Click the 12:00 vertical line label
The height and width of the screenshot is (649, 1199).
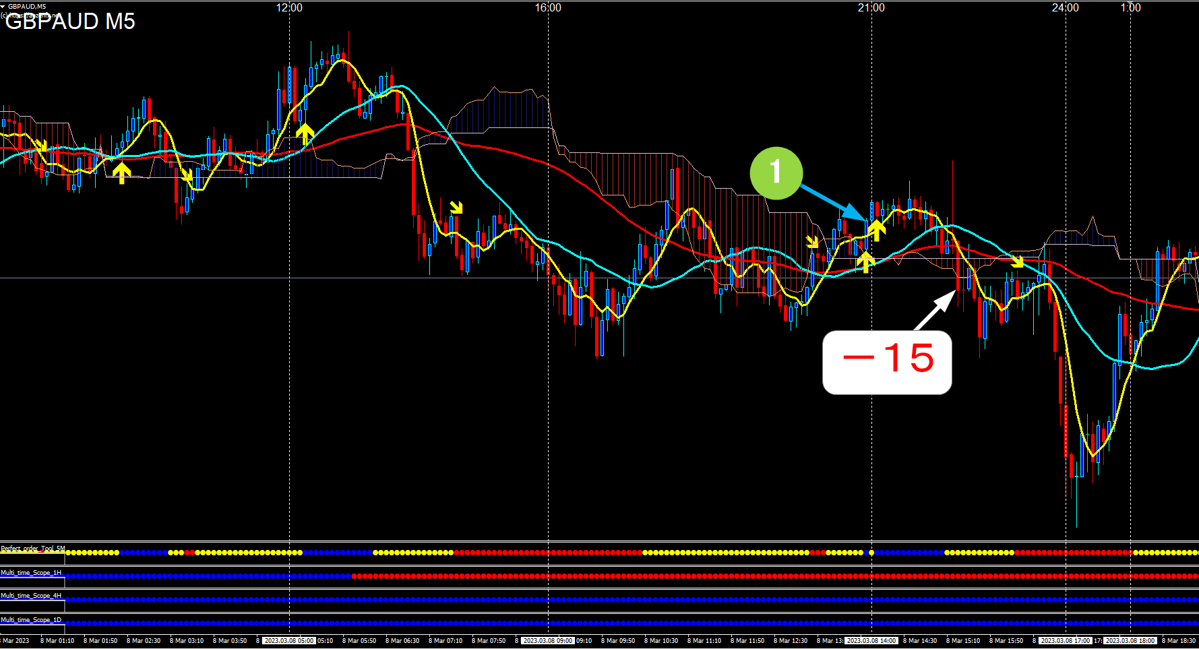click(x=289, y=7)
